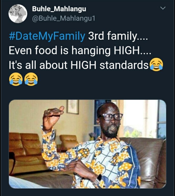Expand the tweet options chevron
The width and height of the screenshot is (175, 196).
163,8
